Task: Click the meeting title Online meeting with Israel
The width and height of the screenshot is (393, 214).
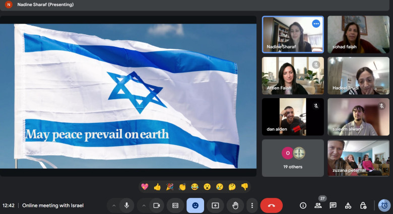Action: 52,205
